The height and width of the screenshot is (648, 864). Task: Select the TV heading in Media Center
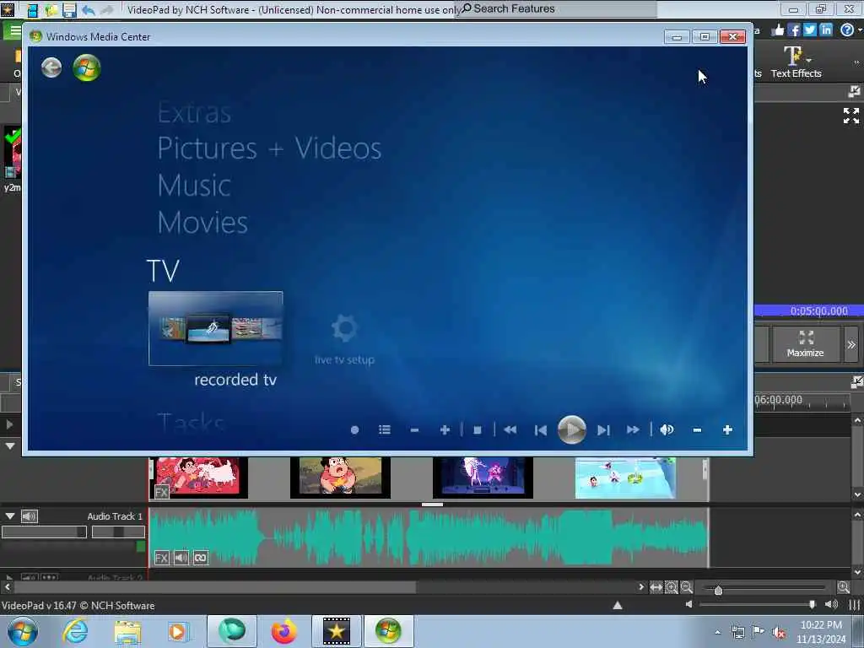pos(163,271)
